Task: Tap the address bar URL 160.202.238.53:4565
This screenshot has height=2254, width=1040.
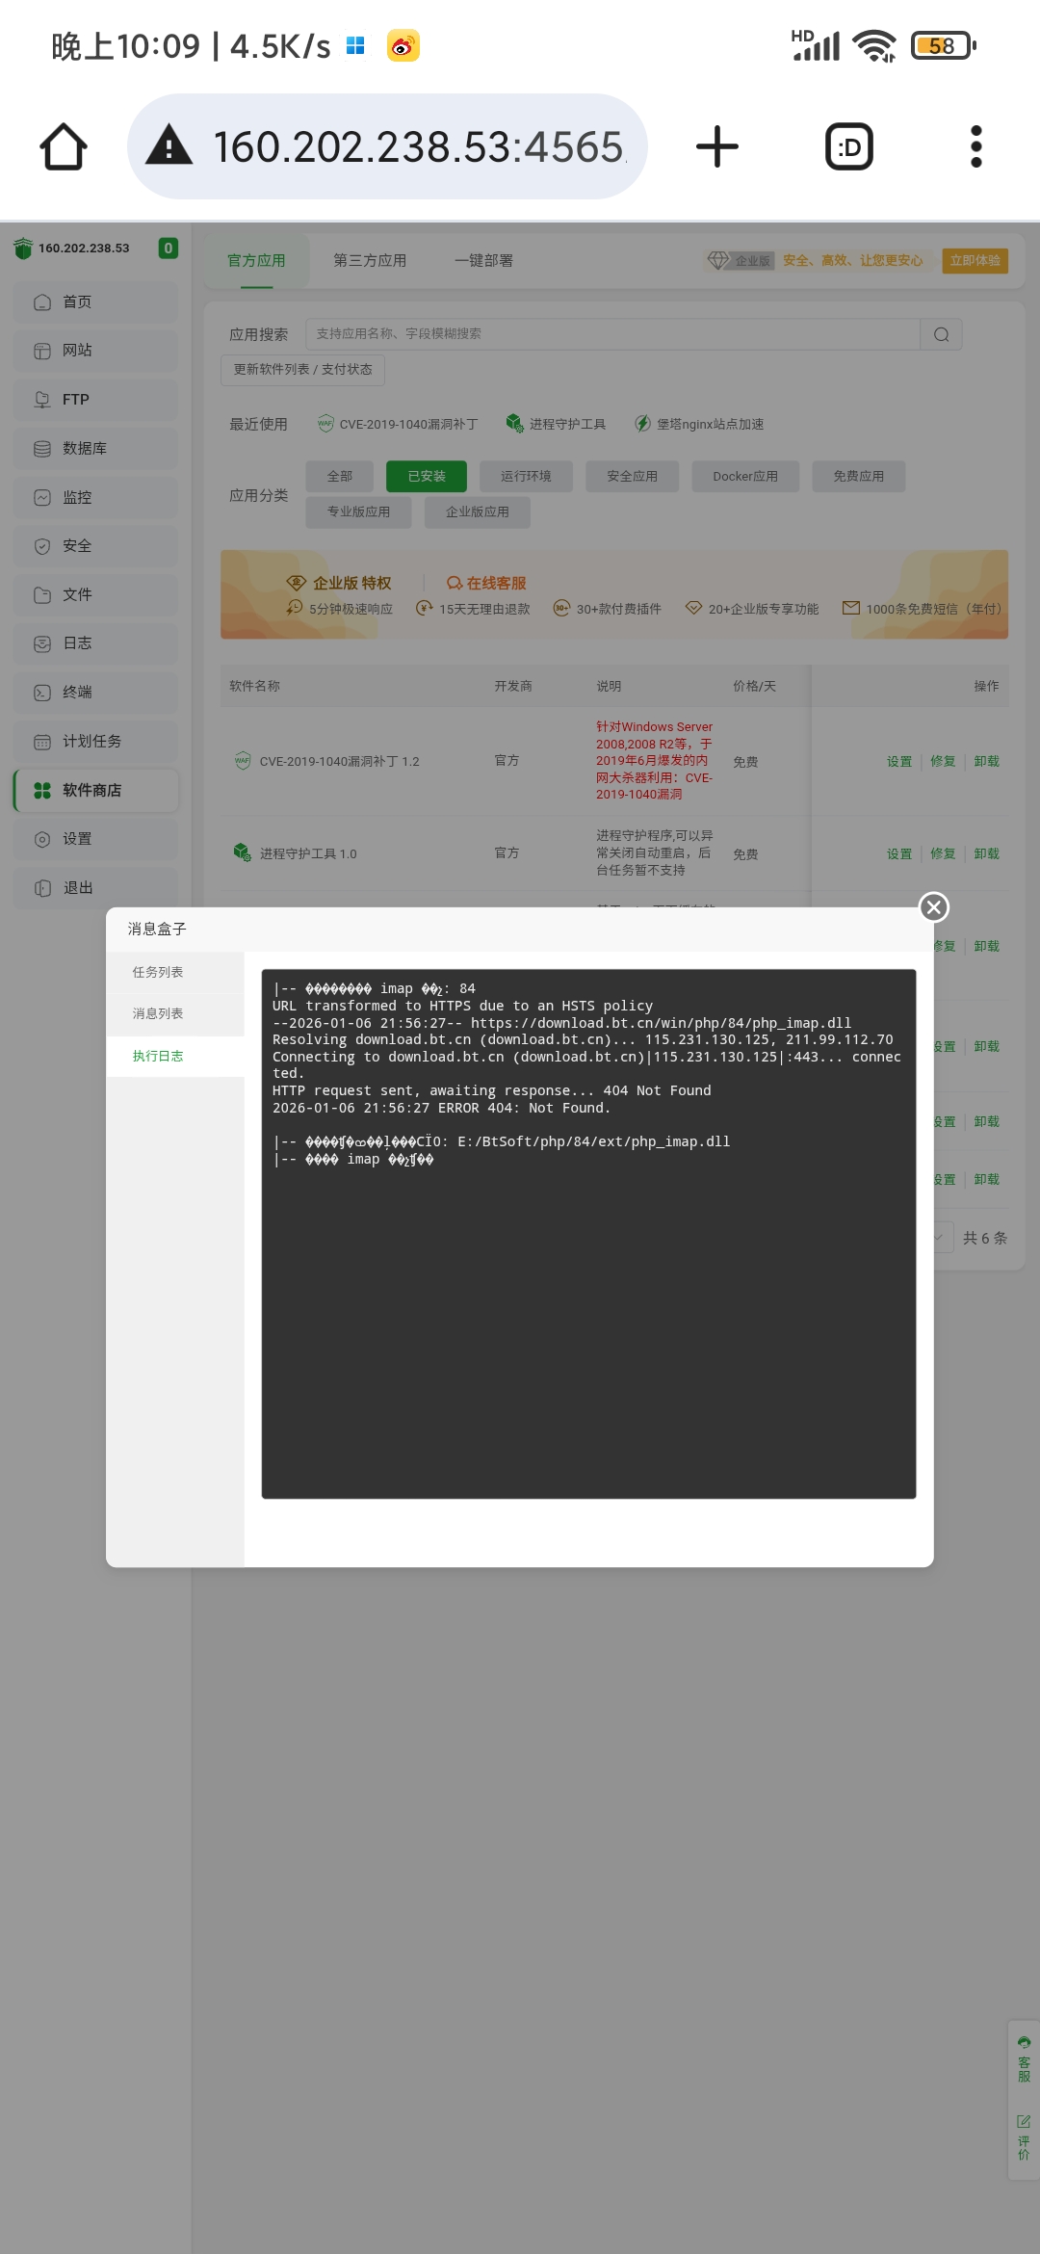Action: coord(418,146)
